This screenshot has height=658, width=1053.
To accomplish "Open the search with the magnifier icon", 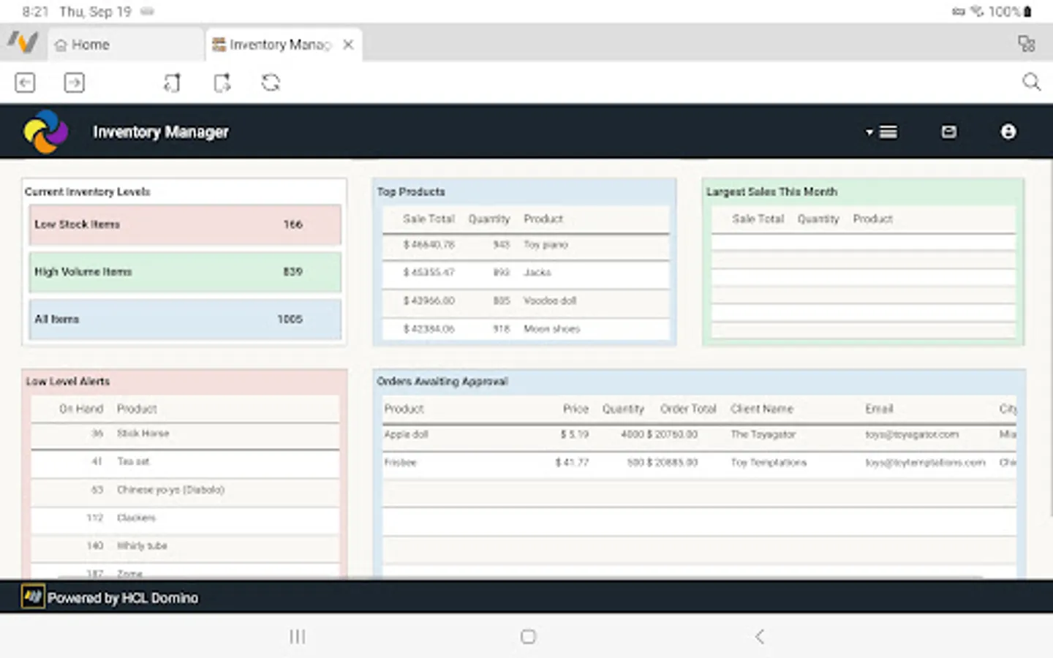I will click(x=1032, y=83).
